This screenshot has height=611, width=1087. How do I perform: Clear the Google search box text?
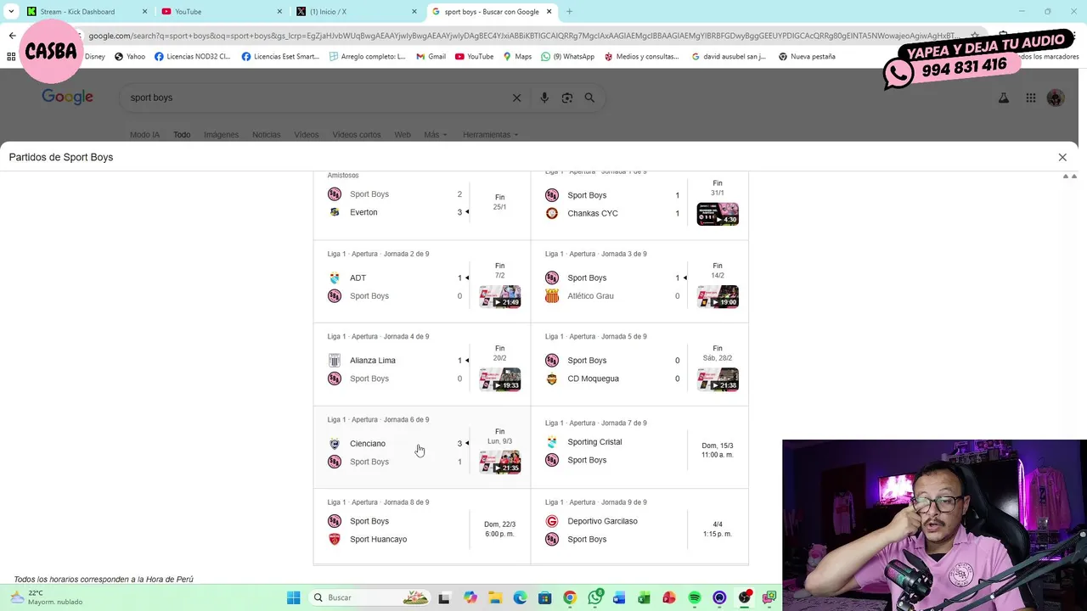point(516,98)
